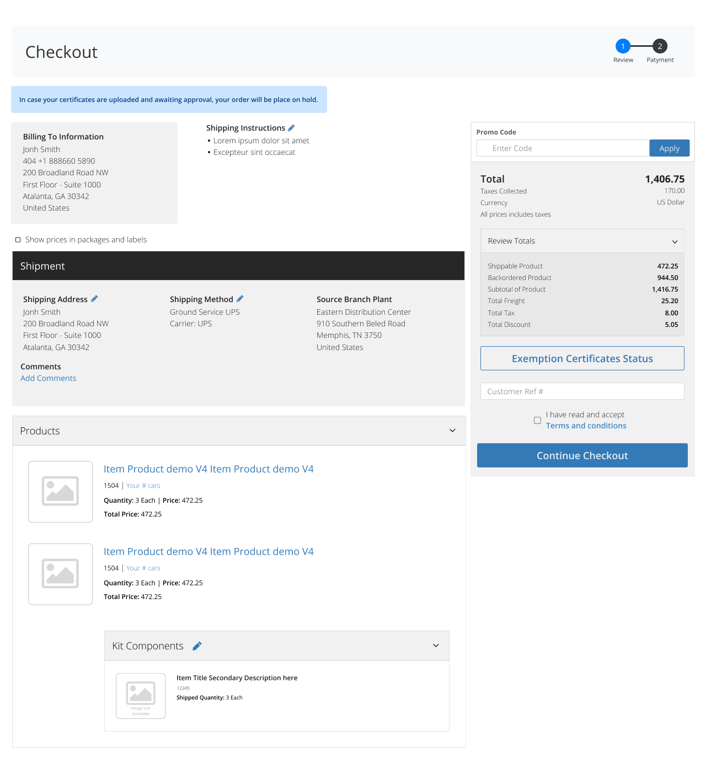Image resolution: width=706 pixels, height=764 pixels.
Task: Check the accept Terms and conditions box
Action: (x=537, y=421)
